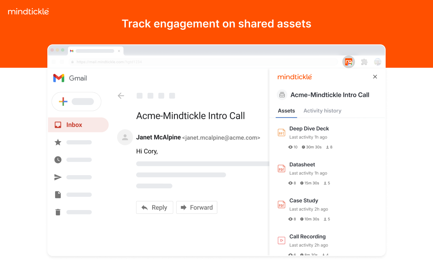Click the Gmail logo
Viewport: 433px width, 271px height.
[59, 78]
